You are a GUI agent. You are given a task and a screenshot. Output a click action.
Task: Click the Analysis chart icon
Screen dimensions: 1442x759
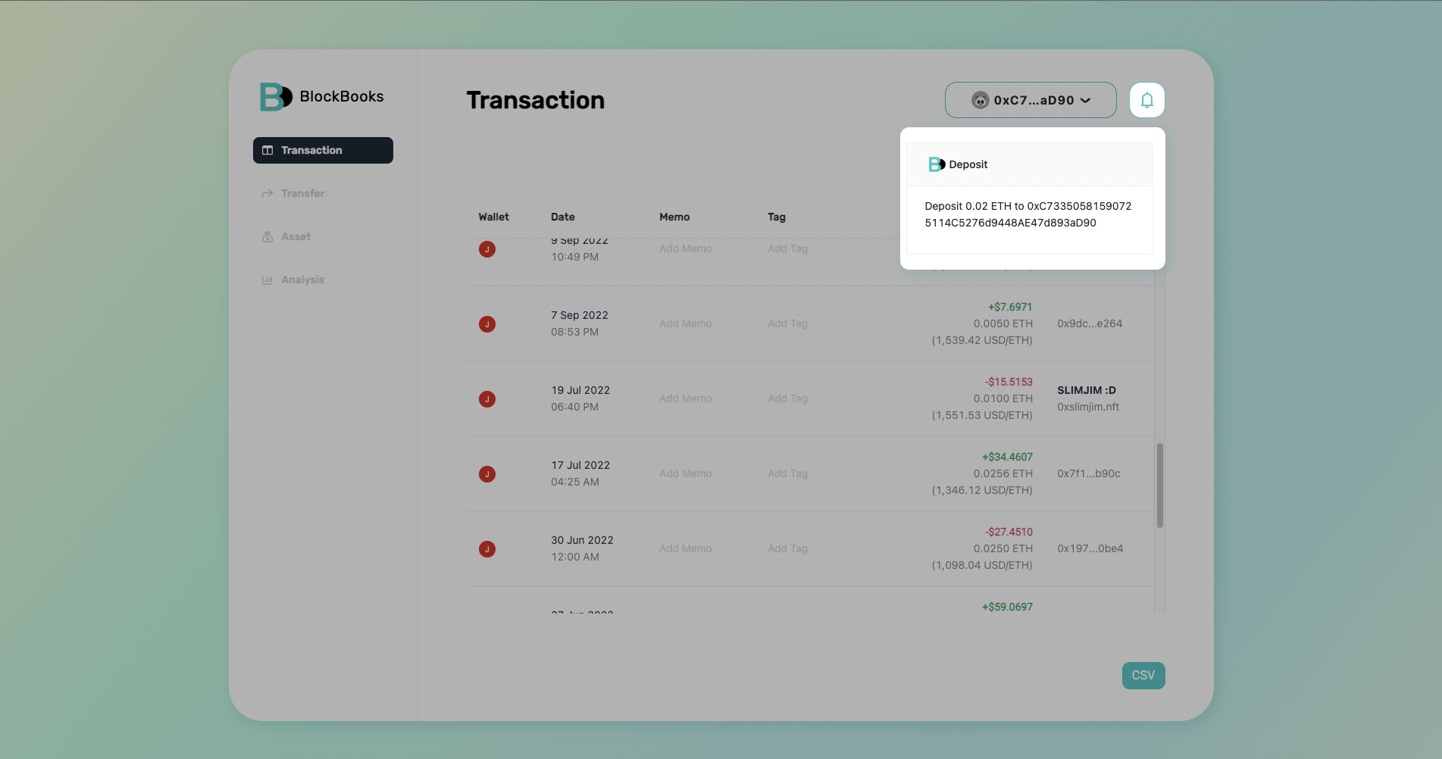click(267, 280)
